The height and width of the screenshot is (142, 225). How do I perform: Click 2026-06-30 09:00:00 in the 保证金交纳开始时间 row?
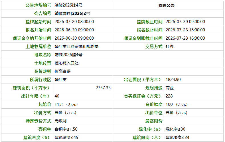(x=74, y=38)
